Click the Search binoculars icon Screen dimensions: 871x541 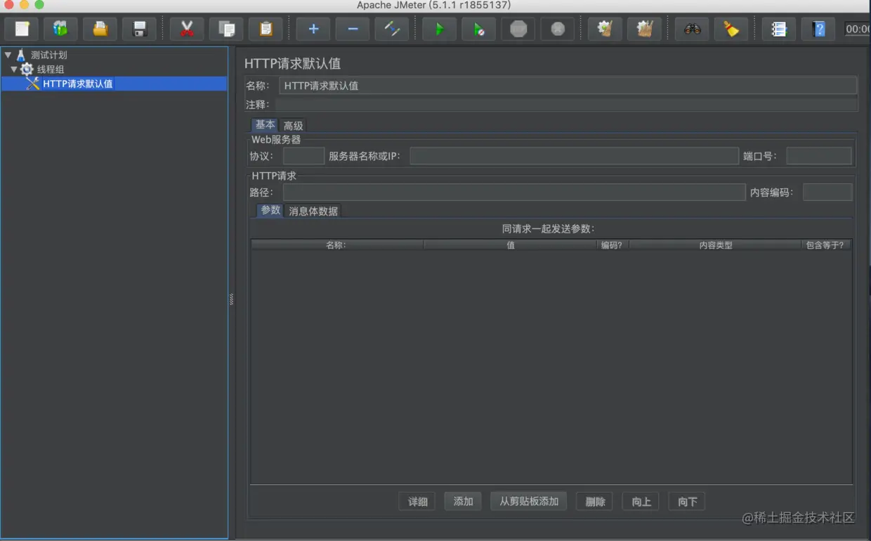click(x=692, y=29)
